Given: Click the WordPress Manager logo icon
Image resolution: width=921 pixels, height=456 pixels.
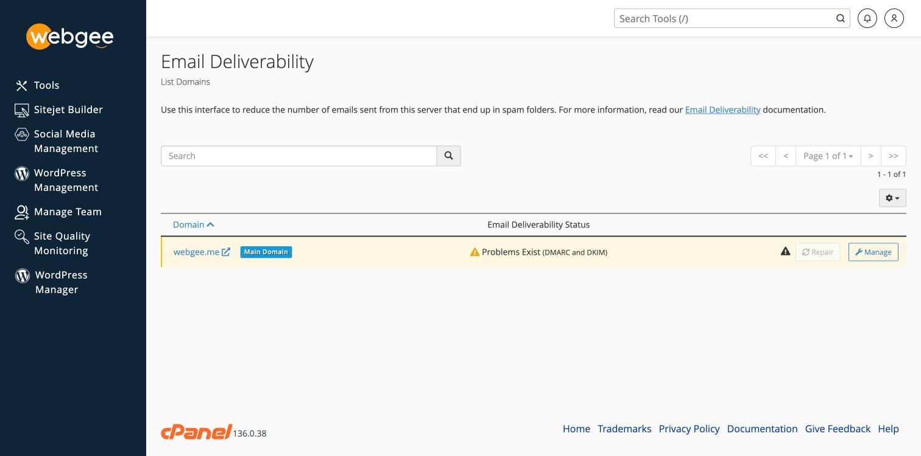Looking at the screenshot, I should tap(23, 275).
